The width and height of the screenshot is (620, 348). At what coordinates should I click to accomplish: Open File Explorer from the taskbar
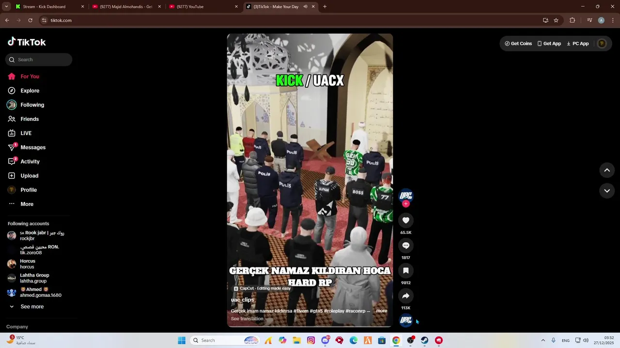[297, 340]
